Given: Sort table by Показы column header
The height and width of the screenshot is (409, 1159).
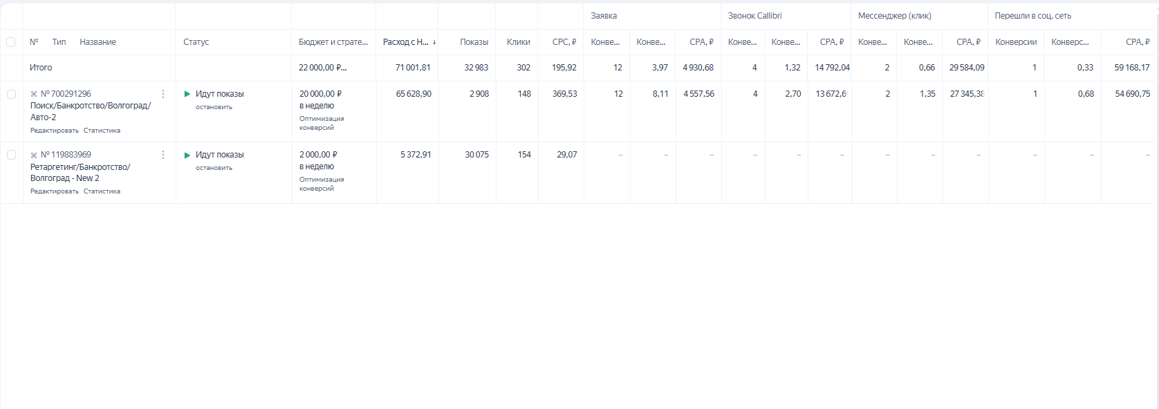Looking at the screenshot, I should [474, 42].
